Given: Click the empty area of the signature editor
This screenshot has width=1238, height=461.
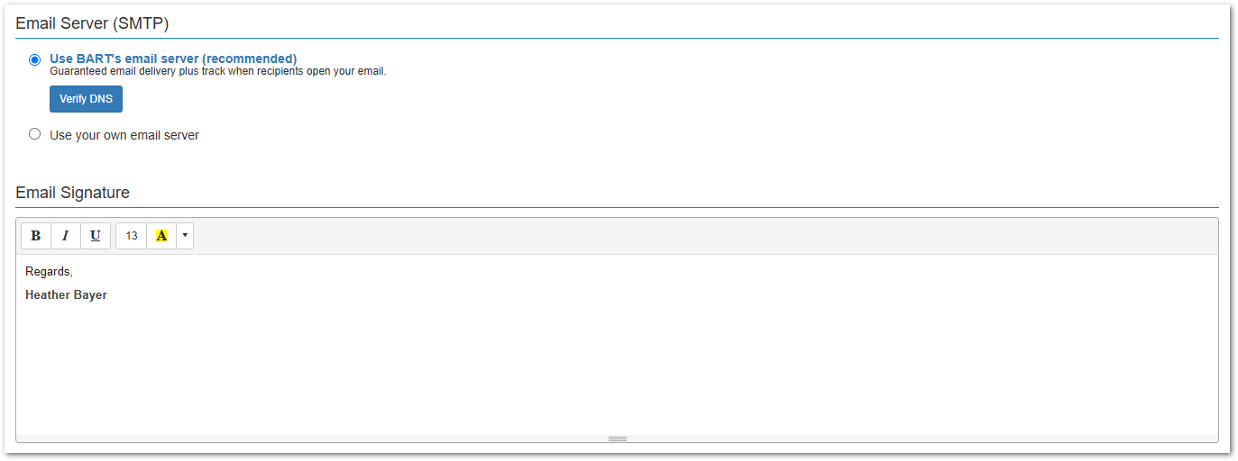Looking at the screenshot, I should coord(617,369).
